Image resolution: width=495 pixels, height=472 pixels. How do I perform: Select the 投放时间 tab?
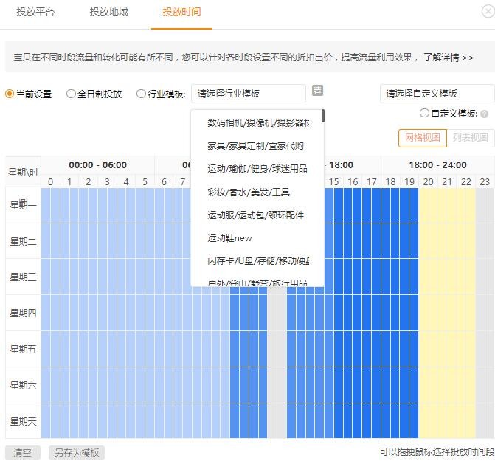point(181,12)
